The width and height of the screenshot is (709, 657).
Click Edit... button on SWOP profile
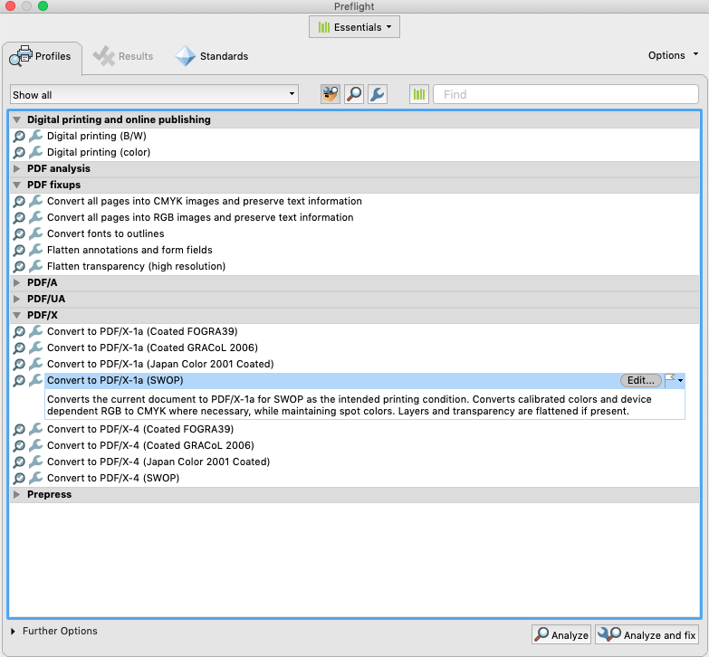(x=641, y=380)
